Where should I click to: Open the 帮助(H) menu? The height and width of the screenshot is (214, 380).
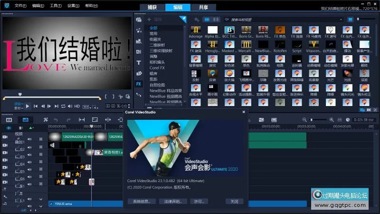91,6
